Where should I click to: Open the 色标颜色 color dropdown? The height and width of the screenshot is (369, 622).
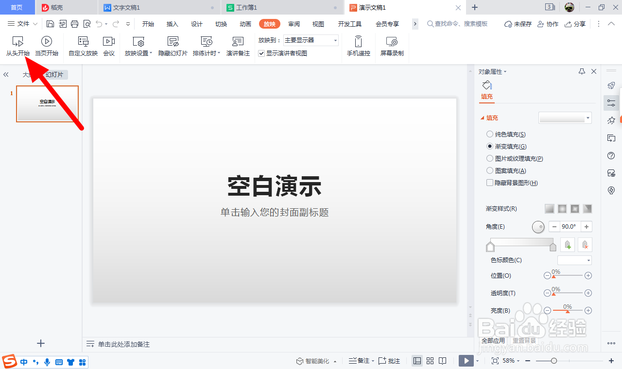(x=574, y=260)
